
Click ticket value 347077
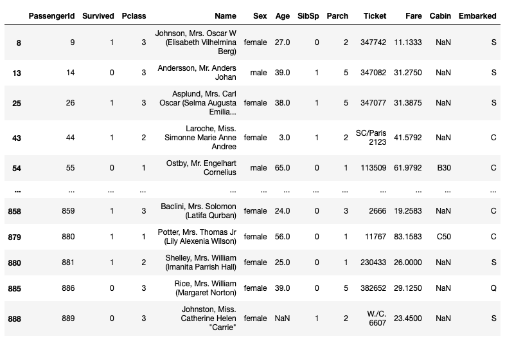pos(373,103)
